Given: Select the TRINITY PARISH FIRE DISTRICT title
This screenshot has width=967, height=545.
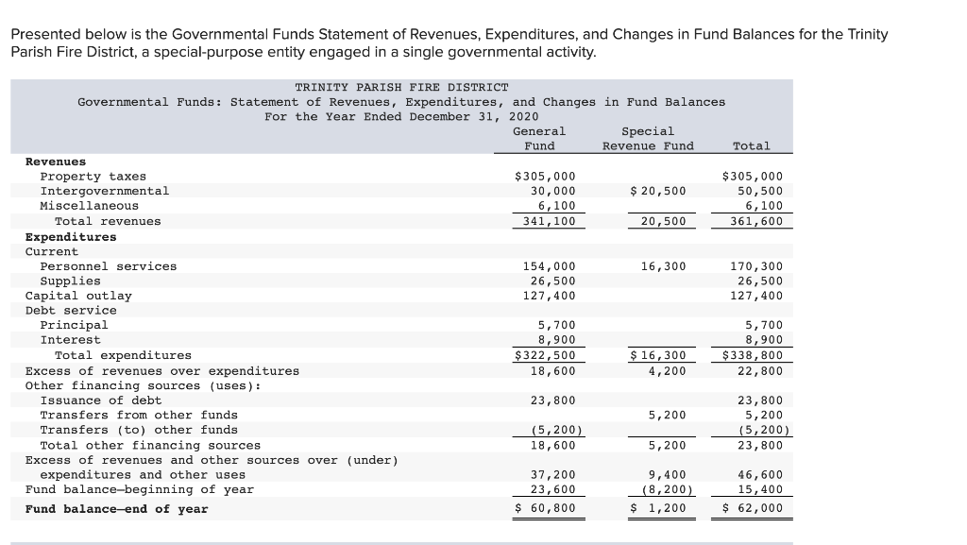Looking at the screenshot, I should pyautogui.click(x=400, y=86).
